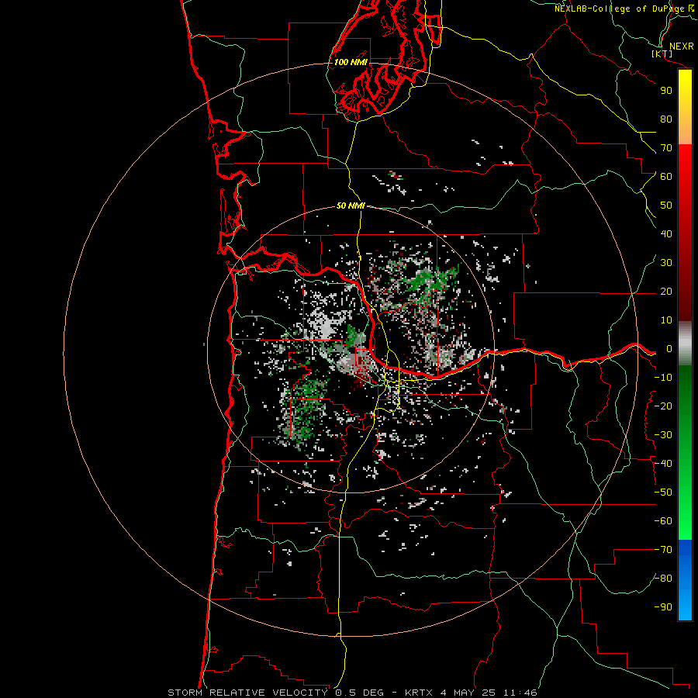Image resolution: width=698 pixels, height=698 pixels.
Task: Click the positive 60 value on velocity scale
Action: pos(666,177)
